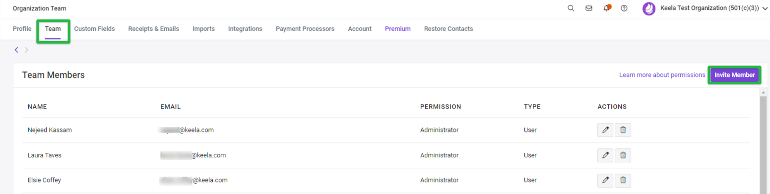Click the TYPE column header
The width and height of the screenshot is (770, 194).
pyautogui.click(x=532, y=107)
